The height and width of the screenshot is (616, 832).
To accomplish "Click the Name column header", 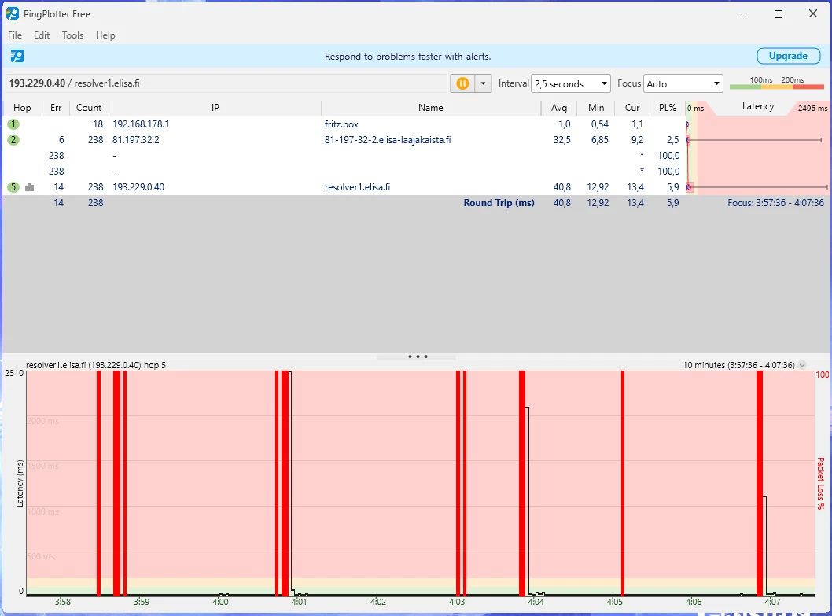I will (430, 108).
